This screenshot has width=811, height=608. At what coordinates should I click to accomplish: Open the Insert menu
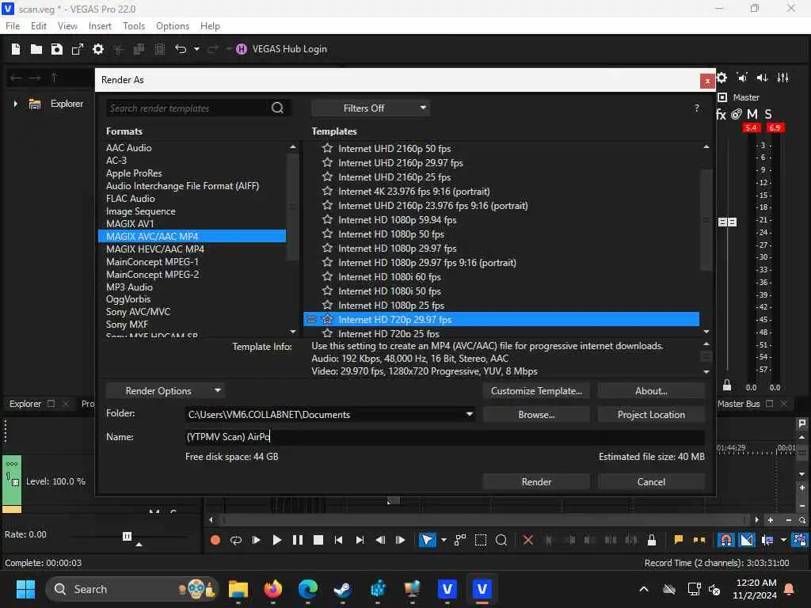(x=100, y=26)
